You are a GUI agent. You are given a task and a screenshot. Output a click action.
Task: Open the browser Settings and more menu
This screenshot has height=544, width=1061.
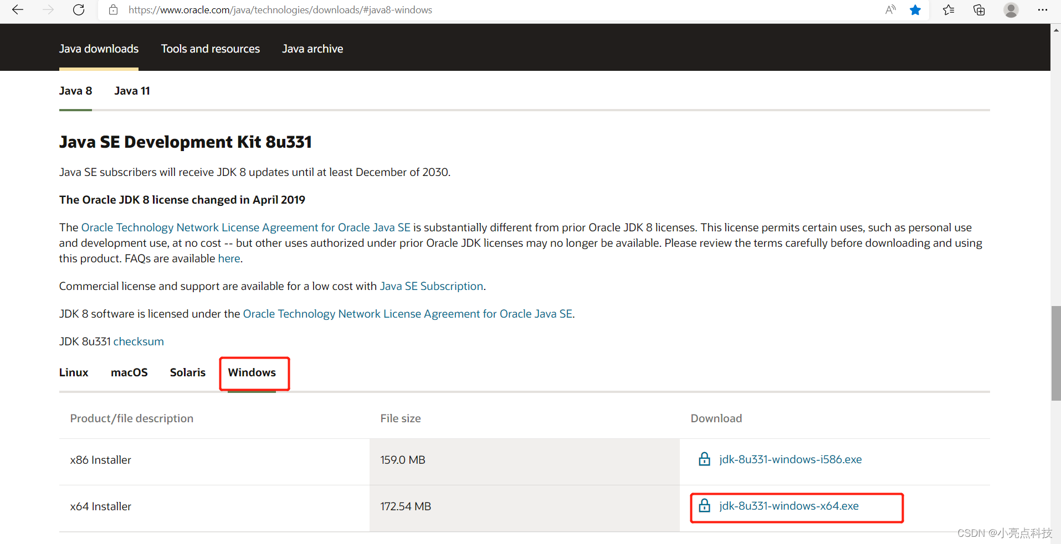[1043, 10]
